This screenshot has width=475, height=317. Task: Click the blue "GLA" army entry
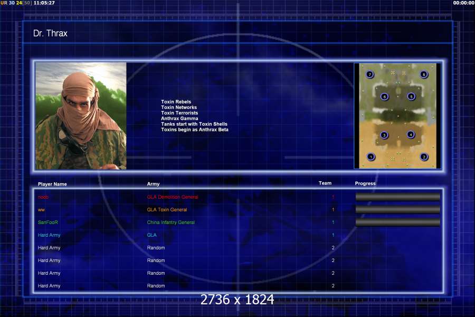(x=152, y=235)
